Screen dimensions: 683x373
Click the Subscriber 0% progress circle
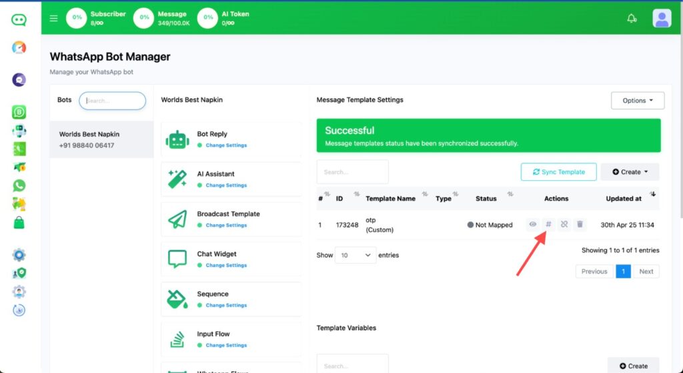pyautogui.click(x=76, y=18)
